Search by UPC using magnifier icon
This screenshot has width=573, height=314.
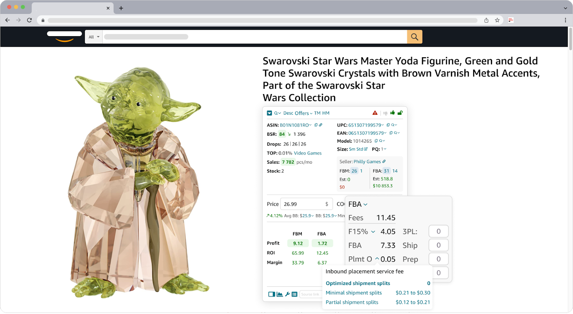pyautogui.click(x=394, y=125)
